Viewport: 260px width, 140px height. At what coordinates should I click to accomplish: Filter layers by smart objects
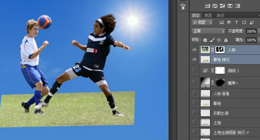tap(252, 22)
